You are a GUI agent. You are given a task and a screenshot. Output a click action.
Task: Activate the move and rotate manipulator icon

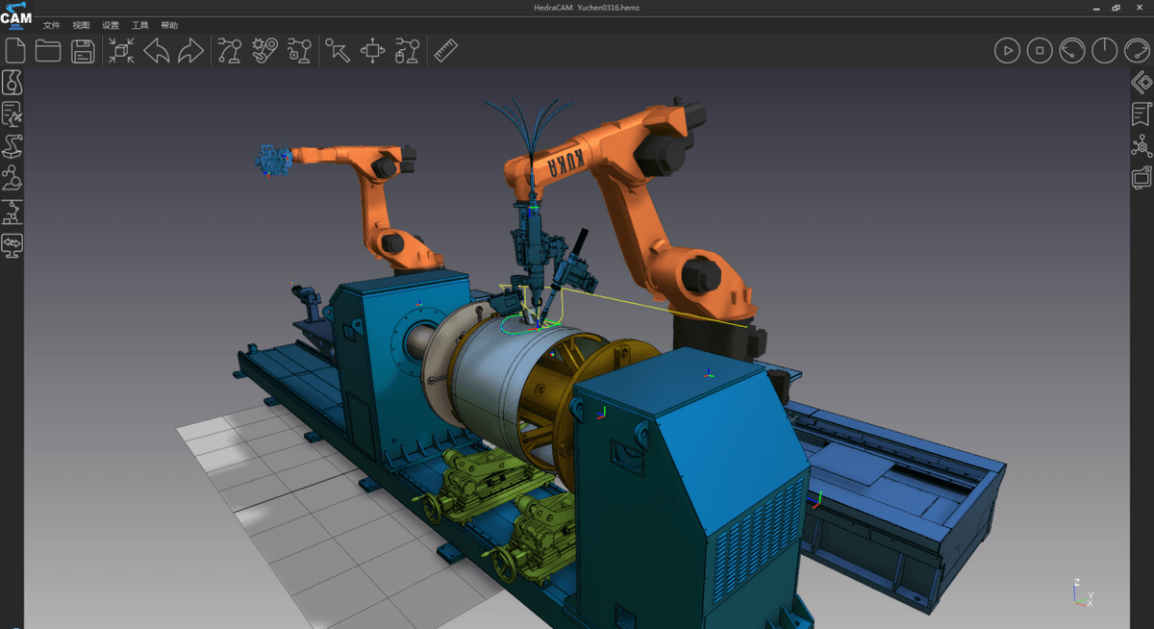tap(373, 50)
